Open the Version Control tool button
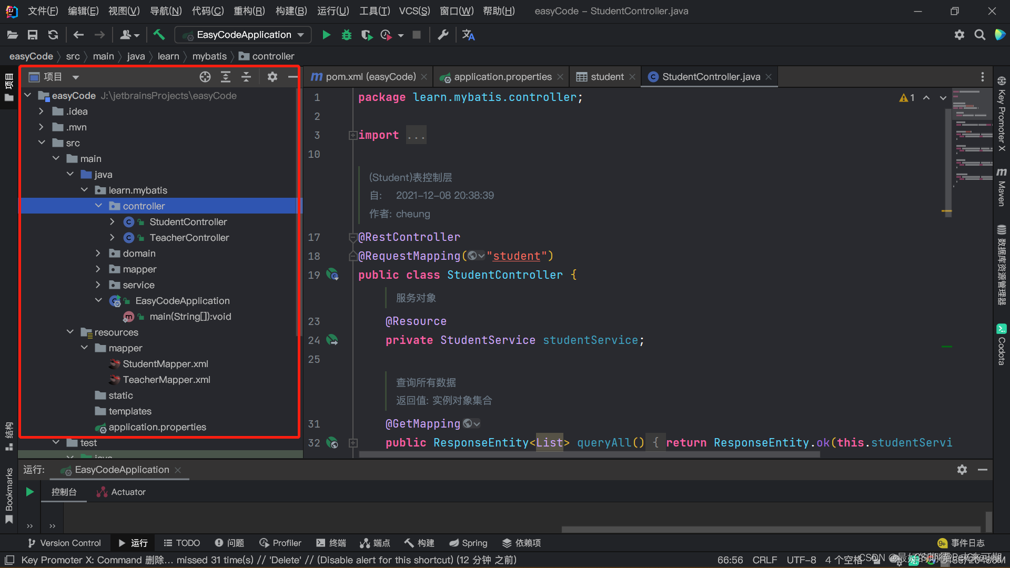 (x=64, y=543)
